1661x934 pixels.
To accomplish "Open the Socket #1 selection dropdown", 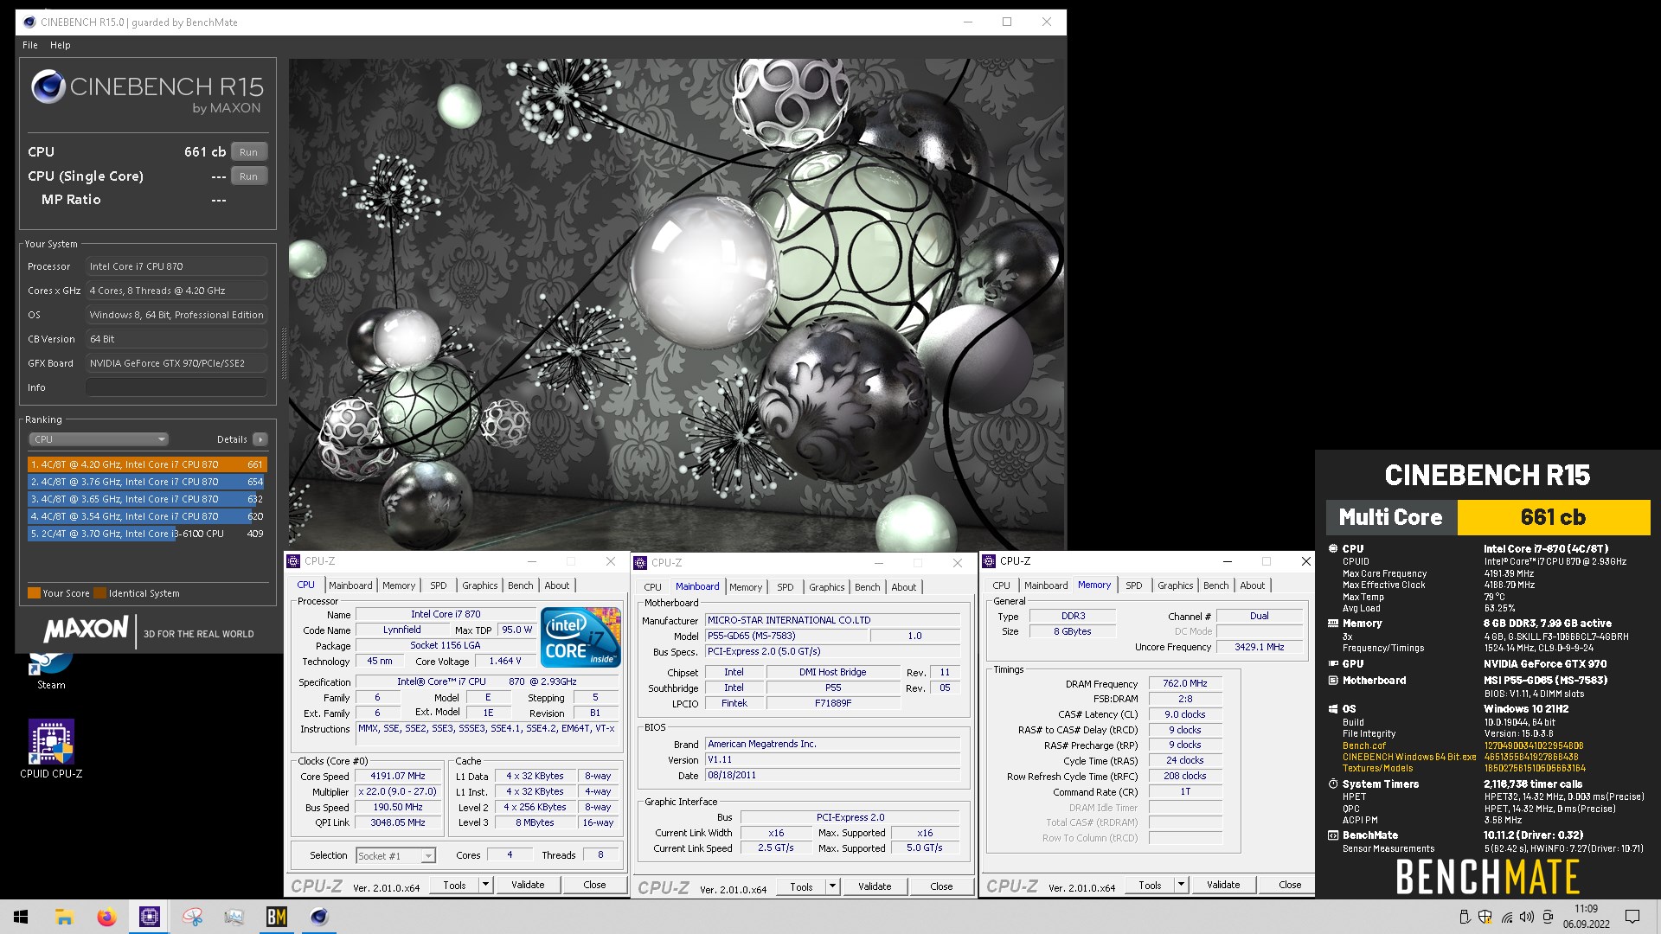I will (x=395, y=855).
